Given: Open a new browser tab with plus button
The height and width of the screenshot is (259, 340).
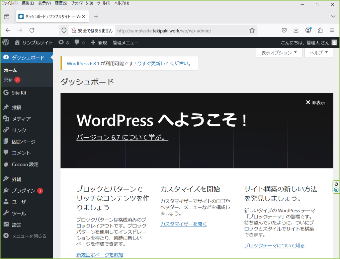Looking at the screenshot, I should [x=96, y=16].
